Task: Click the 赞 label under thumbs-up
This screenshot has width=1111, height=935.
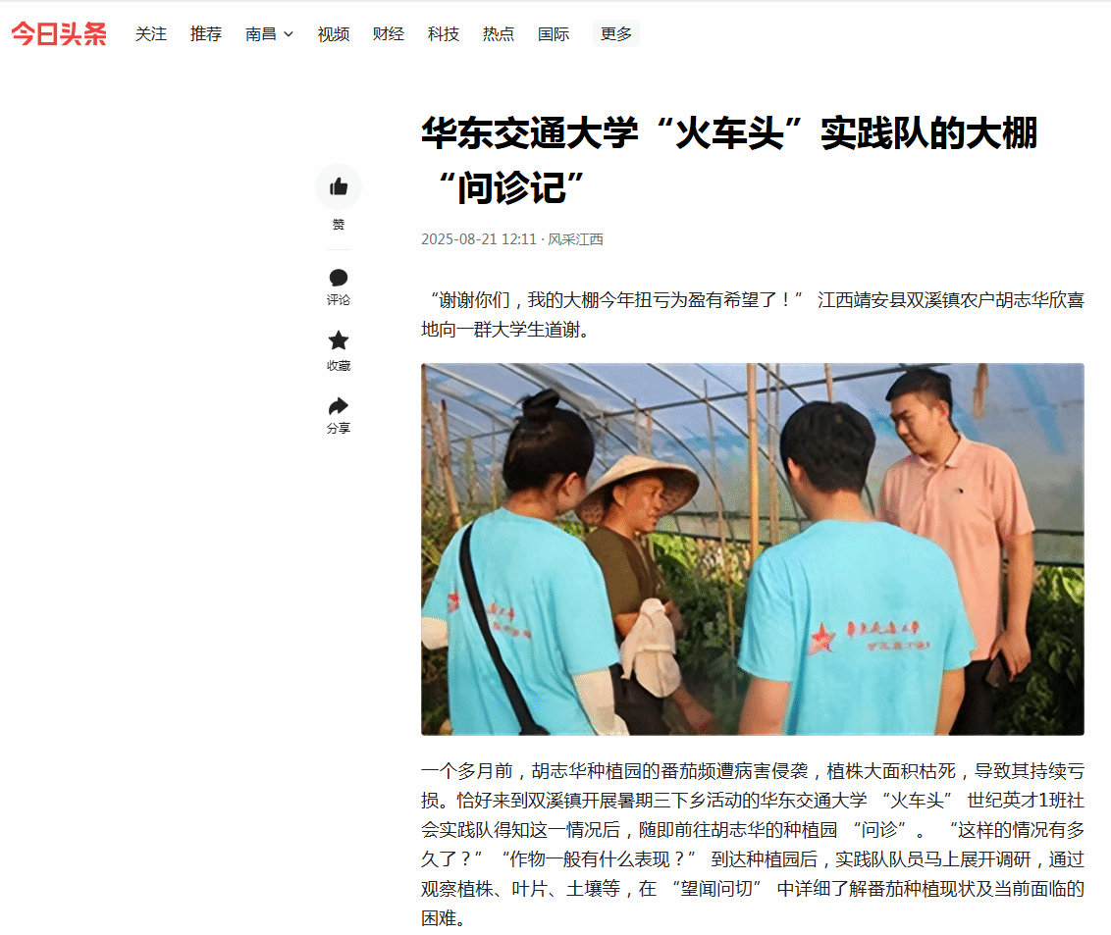Action: 339,225
